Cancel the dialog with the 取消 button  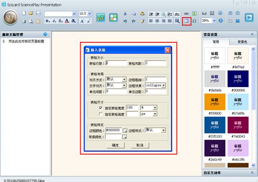(140, 145)
